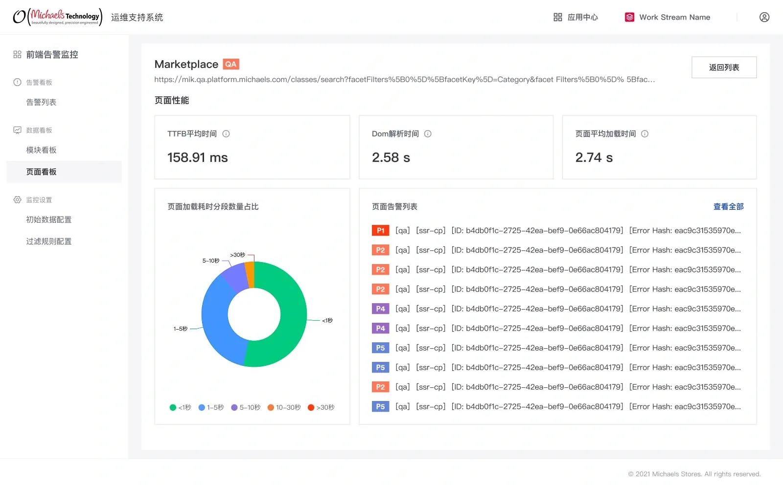Viewport: 783px width, 489px height.
Task: Open the Work Stream Name selector
Action: click(668, 17)
